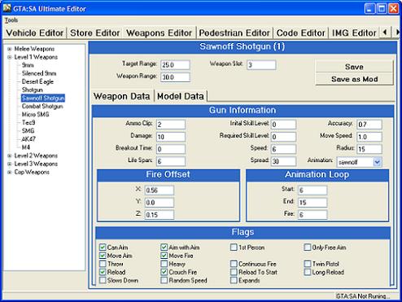Enable the Twin Pistol flag
The image size is (402, 302).
point(308,264)
